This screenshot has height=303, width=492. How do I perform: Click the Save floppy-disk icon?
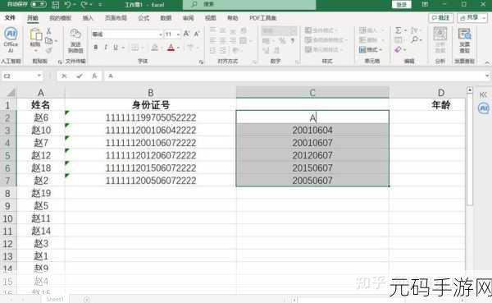click(x=55, y=5)
